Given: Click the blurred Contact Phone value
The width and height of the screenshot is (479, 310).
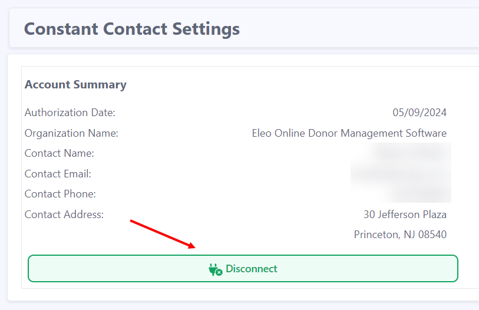Looking at the screenshot, I should [x=418, y=194].
